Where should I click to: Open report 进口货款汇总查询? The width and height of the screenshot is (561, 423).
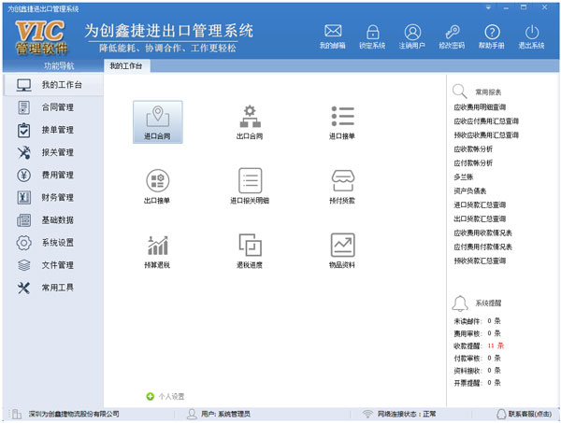[x=480, y=204]
